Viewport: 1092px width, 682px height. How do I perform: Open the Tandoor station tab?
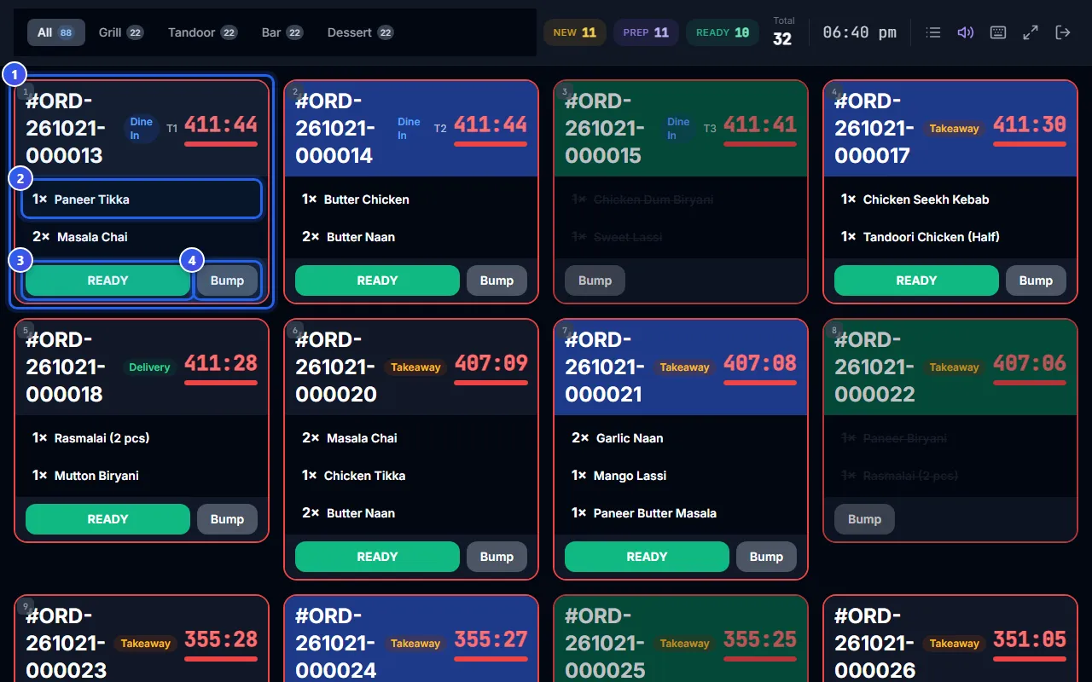tap(202, 32)
